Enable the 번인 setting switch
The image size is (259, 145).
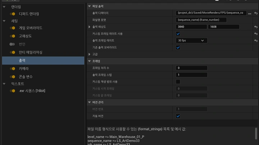[13, 44]
